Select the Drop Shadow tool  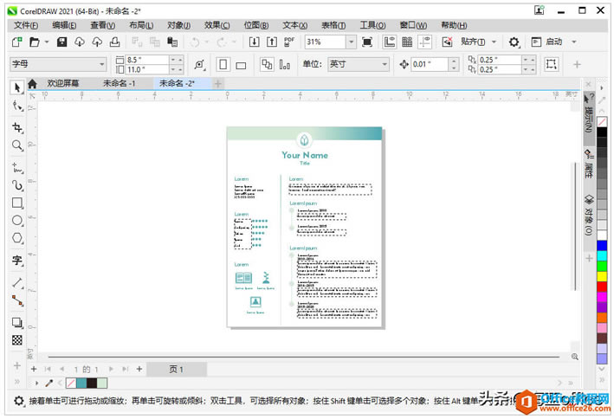[x=16, y=322]
